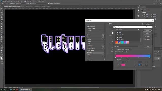Open the Örnek Boyutu dropdown
Screen dimensions: 162x91
(20, 4)
